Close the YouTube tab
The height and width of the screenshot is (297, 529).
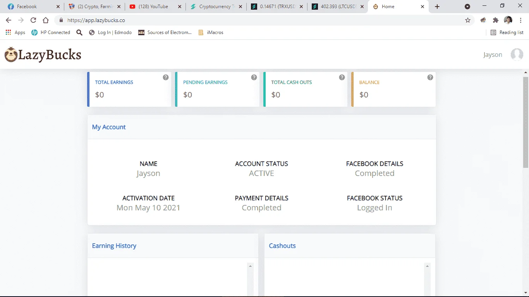pyautogui.click(x=180, y=7)
